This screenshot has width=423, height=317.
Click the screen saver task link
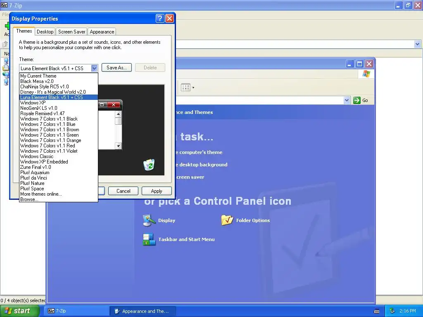pyautogui.click(x=190, y=177)
